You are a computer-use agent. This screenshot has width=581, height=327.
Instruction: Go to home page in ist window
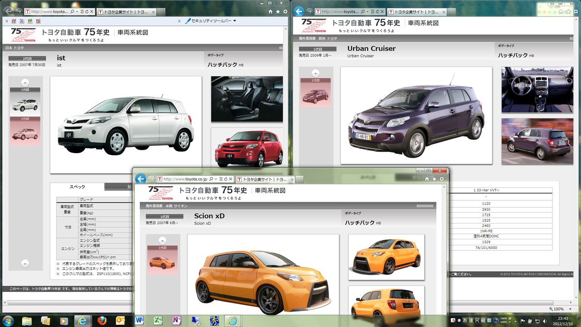tap(271, 11)
